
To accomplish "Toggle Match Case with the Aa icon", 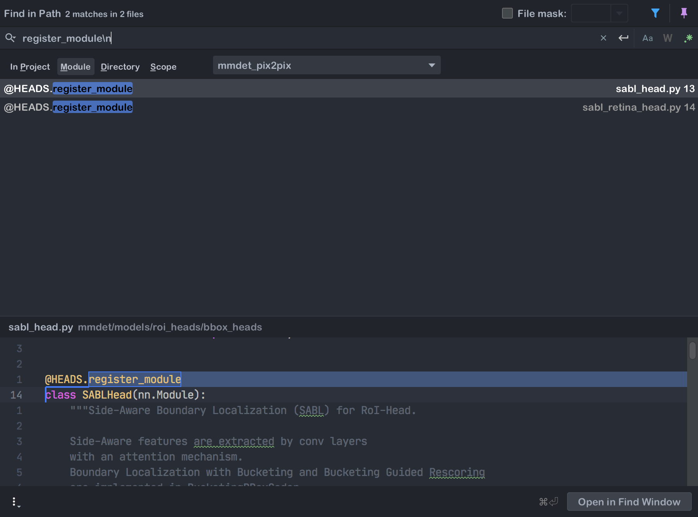I will (648, 38).
